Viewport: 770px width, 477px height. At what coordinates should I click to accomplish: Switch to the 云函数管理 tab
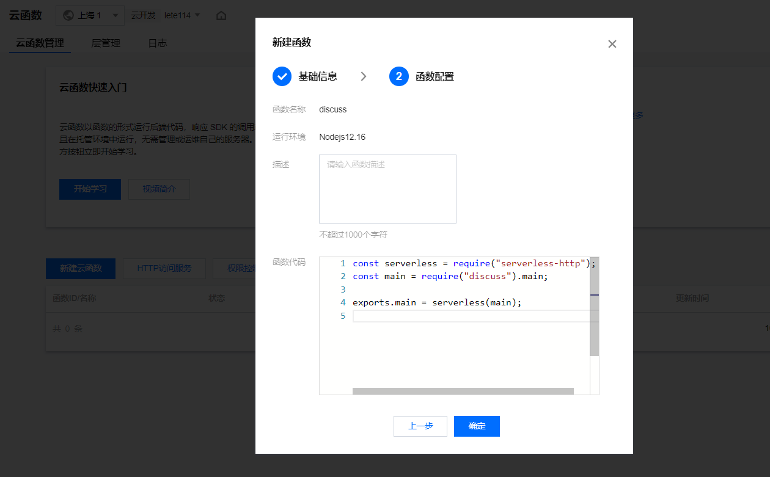40,43
